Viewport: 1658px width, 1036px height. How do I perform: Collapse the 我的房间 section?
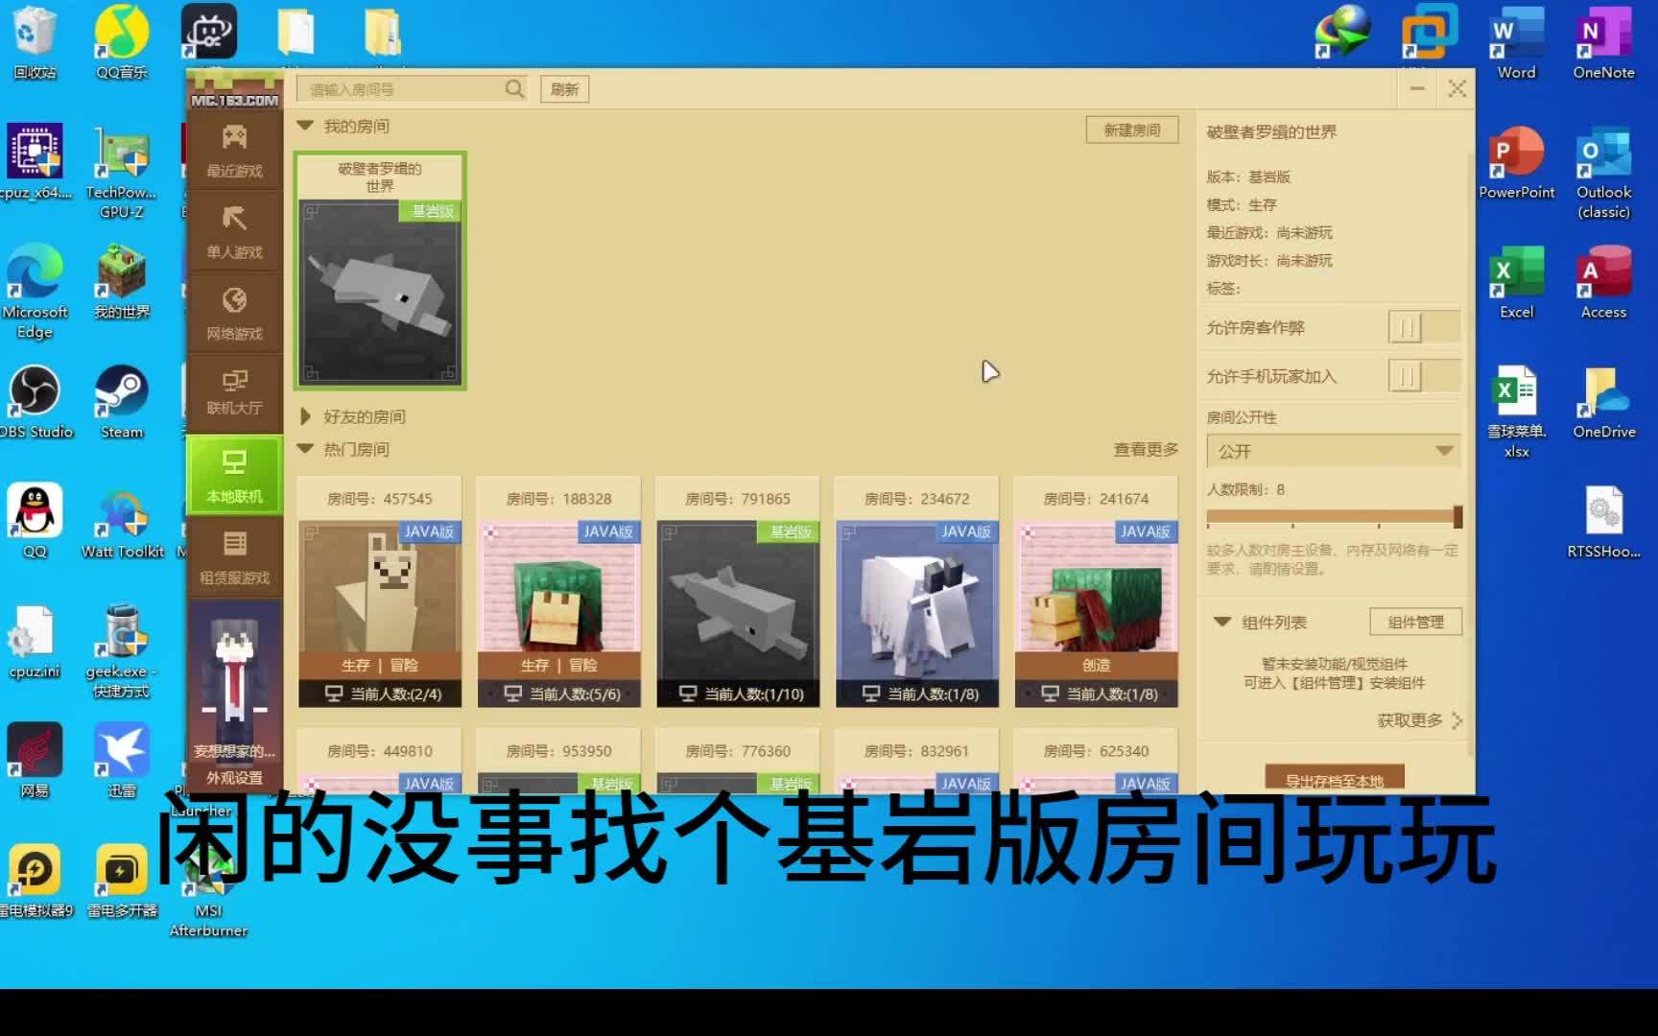click(x=305, y=126)
